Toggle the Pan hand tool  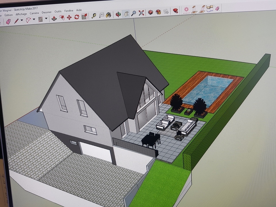[126, 14]
